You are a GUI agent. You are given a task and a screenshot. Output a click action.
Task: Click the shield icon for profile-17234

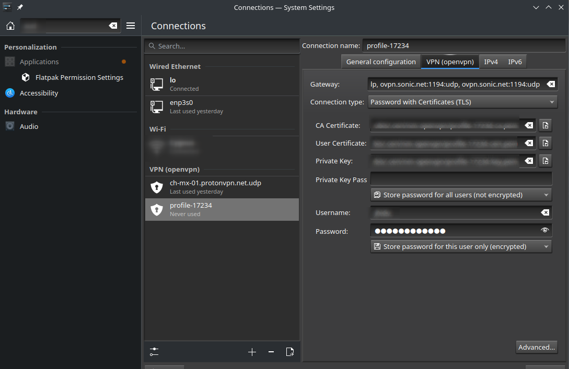tap(157, 209)
